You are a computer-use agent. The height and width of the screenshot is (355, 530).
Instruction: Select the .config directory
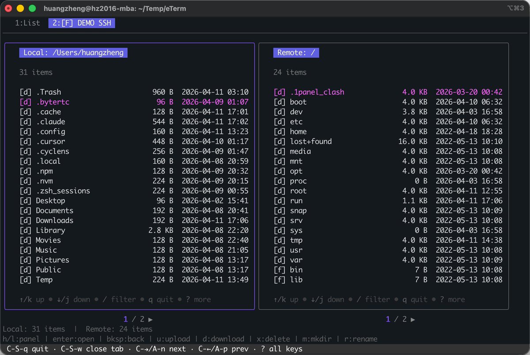[134, 131]
